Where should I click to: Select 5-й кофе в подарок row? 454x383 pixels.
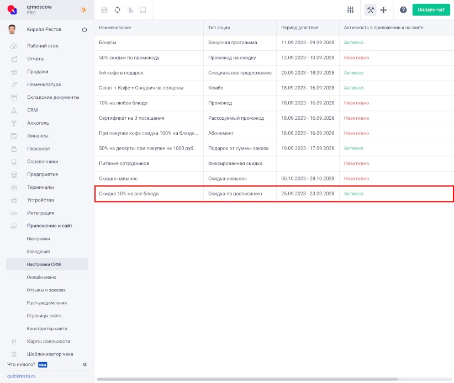coord(274,73)
